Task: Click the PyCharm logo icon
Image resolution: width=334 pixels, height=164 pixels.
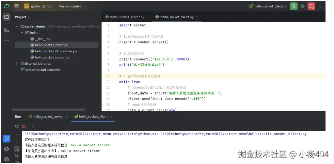Action: tap(7, 6)
